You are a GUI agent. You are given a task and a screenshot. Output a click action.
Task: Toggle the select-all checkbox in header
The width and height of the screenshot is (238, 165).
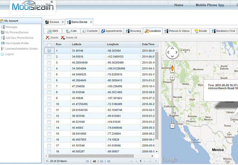pos(49,44)
